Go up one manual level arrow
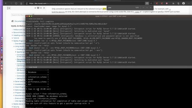The image size is (192, 108). pos(41,8)
